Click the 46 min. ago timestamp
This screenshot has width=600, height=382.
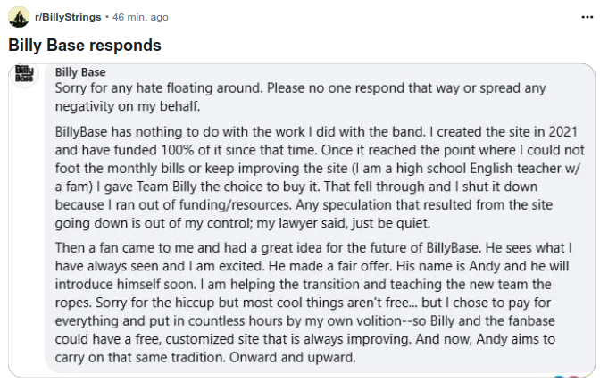coord(140,17)
